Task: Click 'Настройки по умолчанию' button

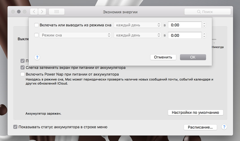Action: (195, 112)
